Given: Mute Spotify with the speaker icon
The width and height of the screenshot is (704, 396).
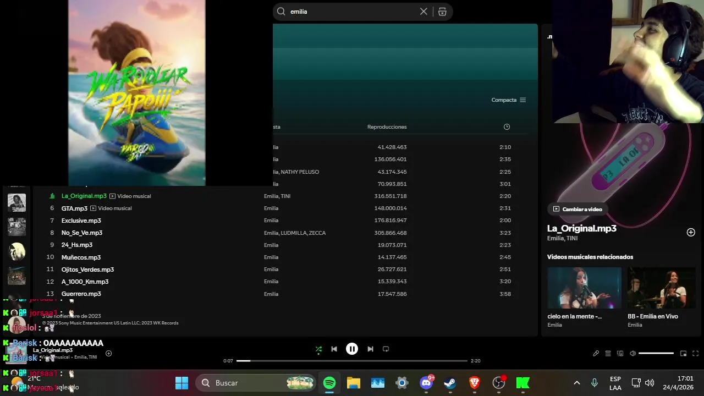Looking at the screenshot, I should click(632, 353).
